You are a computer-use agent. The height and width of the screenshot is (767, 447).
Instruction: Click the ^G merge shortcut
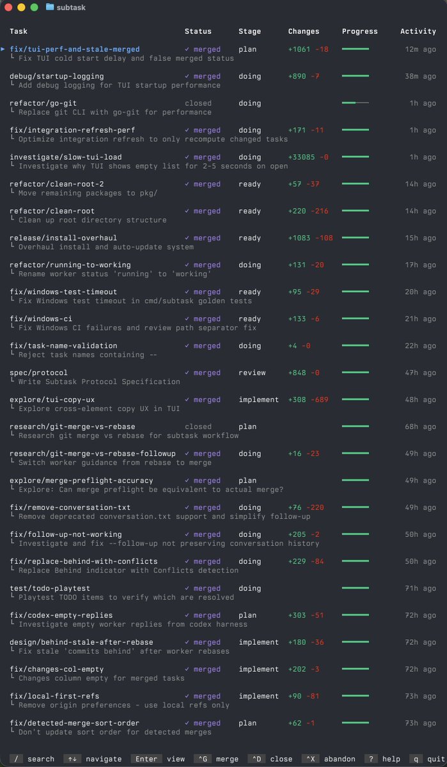coord(216,759)
